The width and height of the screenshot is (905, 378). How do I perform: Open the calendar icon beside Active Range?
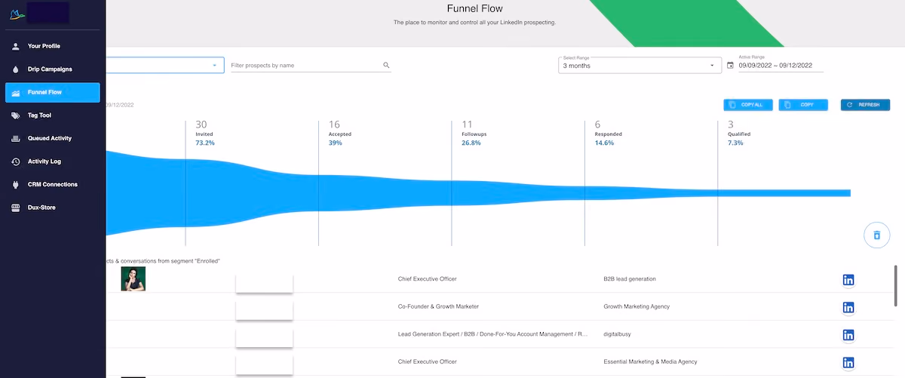[730, 66]
